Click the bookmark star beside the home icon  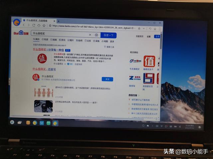coord(44,26)
